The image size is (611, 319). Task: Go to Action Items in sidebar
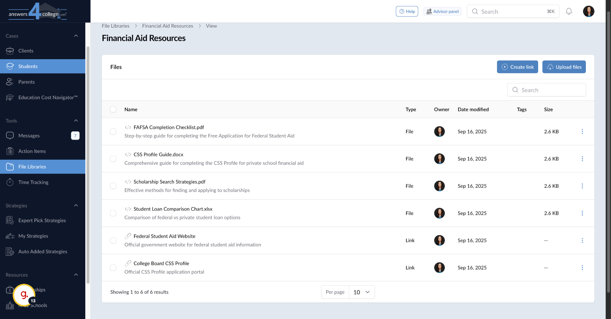coord(32,151)
